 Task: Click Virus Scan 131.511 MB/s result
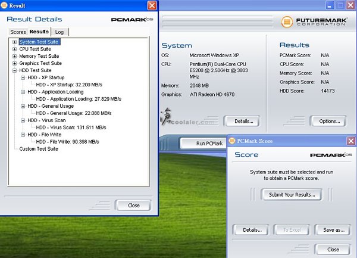[71, 128]
